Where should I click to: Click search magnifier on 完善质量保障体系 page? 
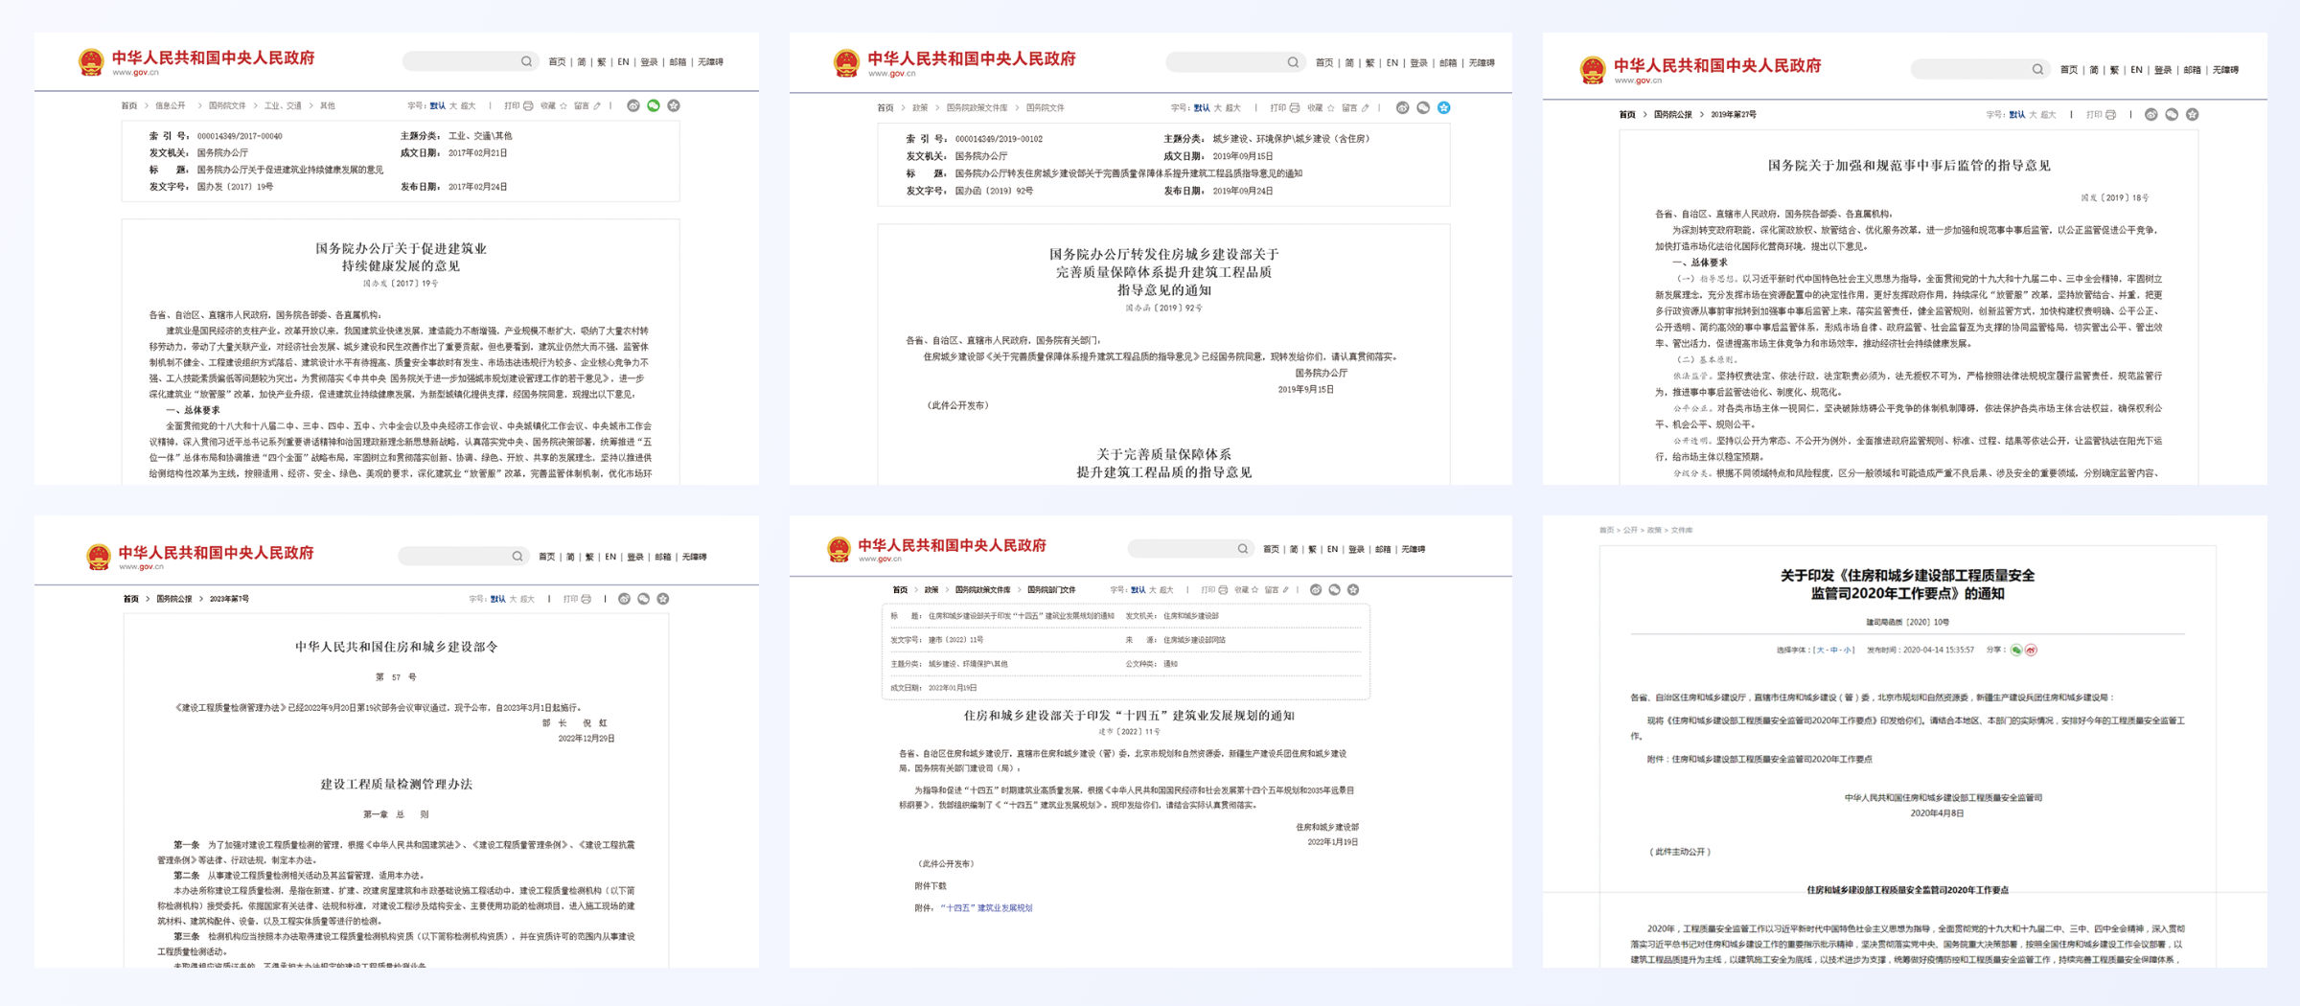(x=1293, y=62)
